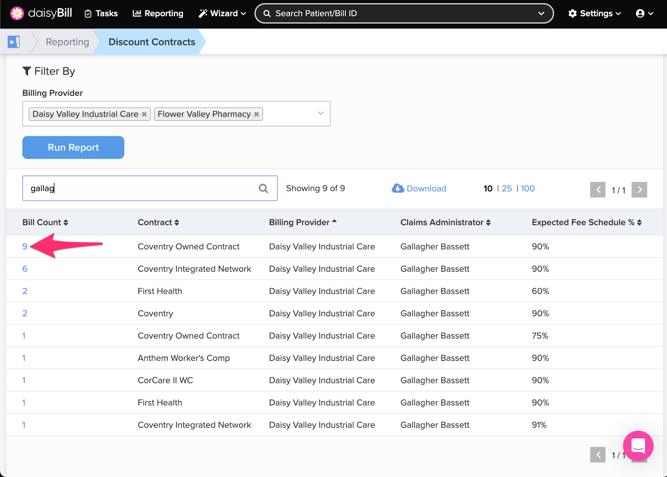The height and width of the screenshot is (477, 667).
Task: Click the 75% expected fee schedule value
Action: 540,336
